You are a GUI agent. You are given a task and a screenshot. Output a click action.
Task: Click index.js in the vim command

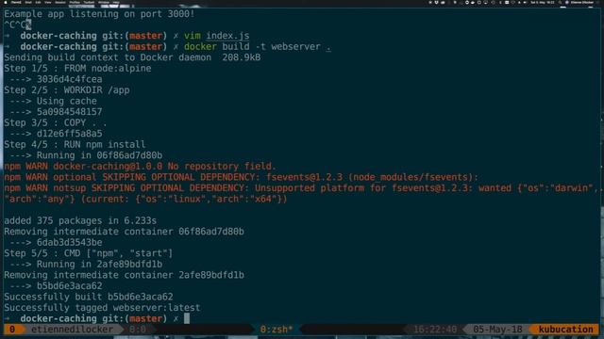(x=227, y=36)
